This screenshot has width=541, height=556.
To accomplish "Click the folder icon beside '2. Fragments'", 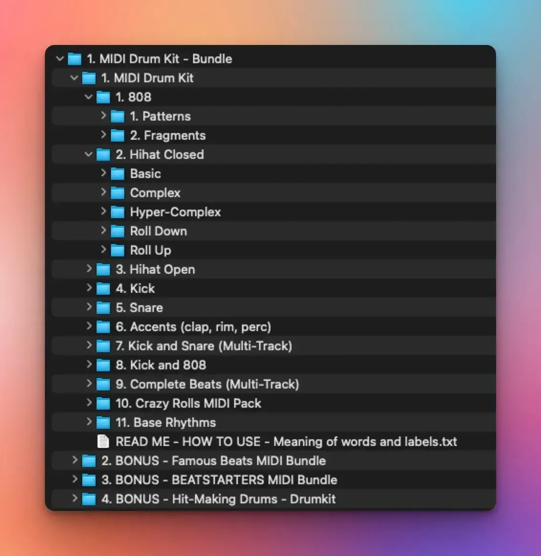I will pyautogui.click(x=118, y=135).
